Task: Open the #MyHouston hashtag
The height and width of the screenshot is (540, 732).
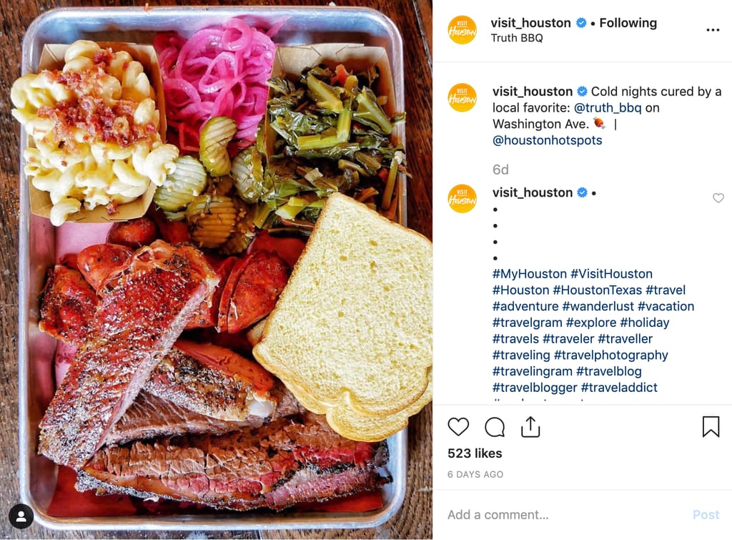Action: (530, 274)
